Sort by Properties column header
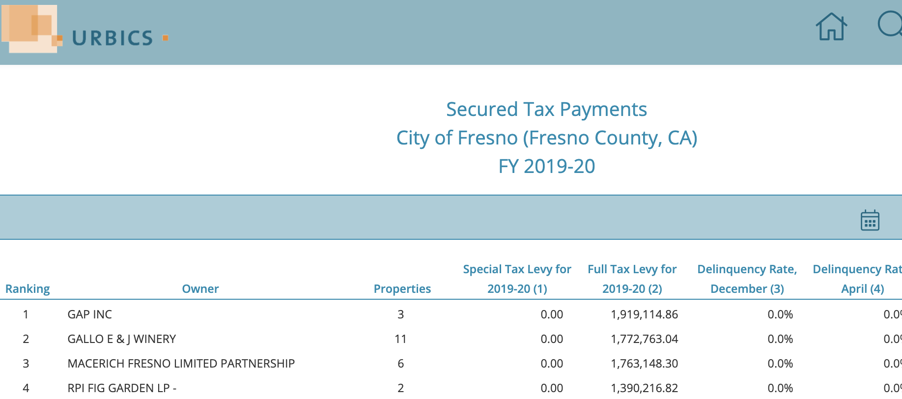 (x=402, y=289)
